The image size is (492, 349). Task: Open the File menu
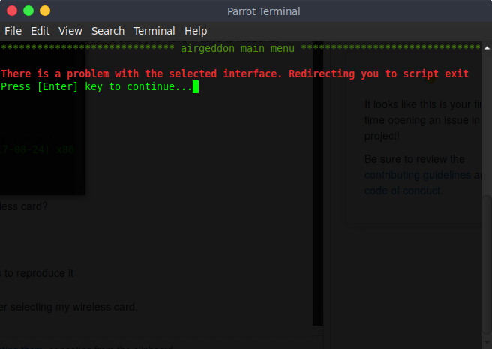13,31
